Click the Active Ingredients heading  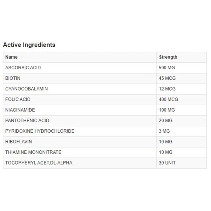coord(29,45)
